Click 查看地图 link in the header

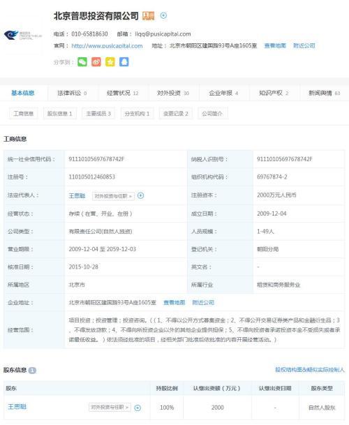pyautogui.click(x=275, y=45)
